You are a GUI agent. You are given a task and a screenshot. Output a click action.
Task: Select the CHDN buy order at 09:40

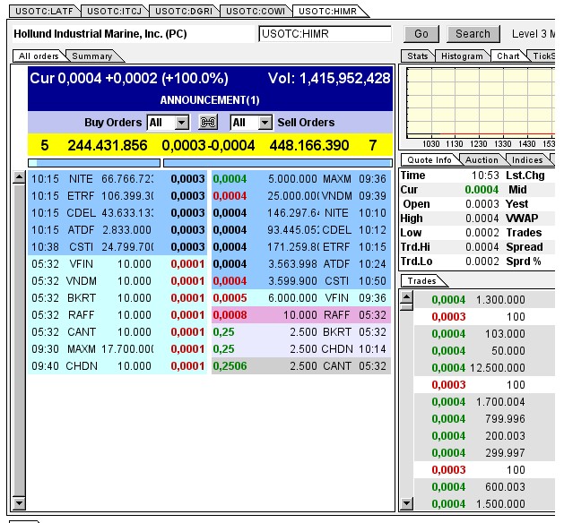tap(117, 366)
